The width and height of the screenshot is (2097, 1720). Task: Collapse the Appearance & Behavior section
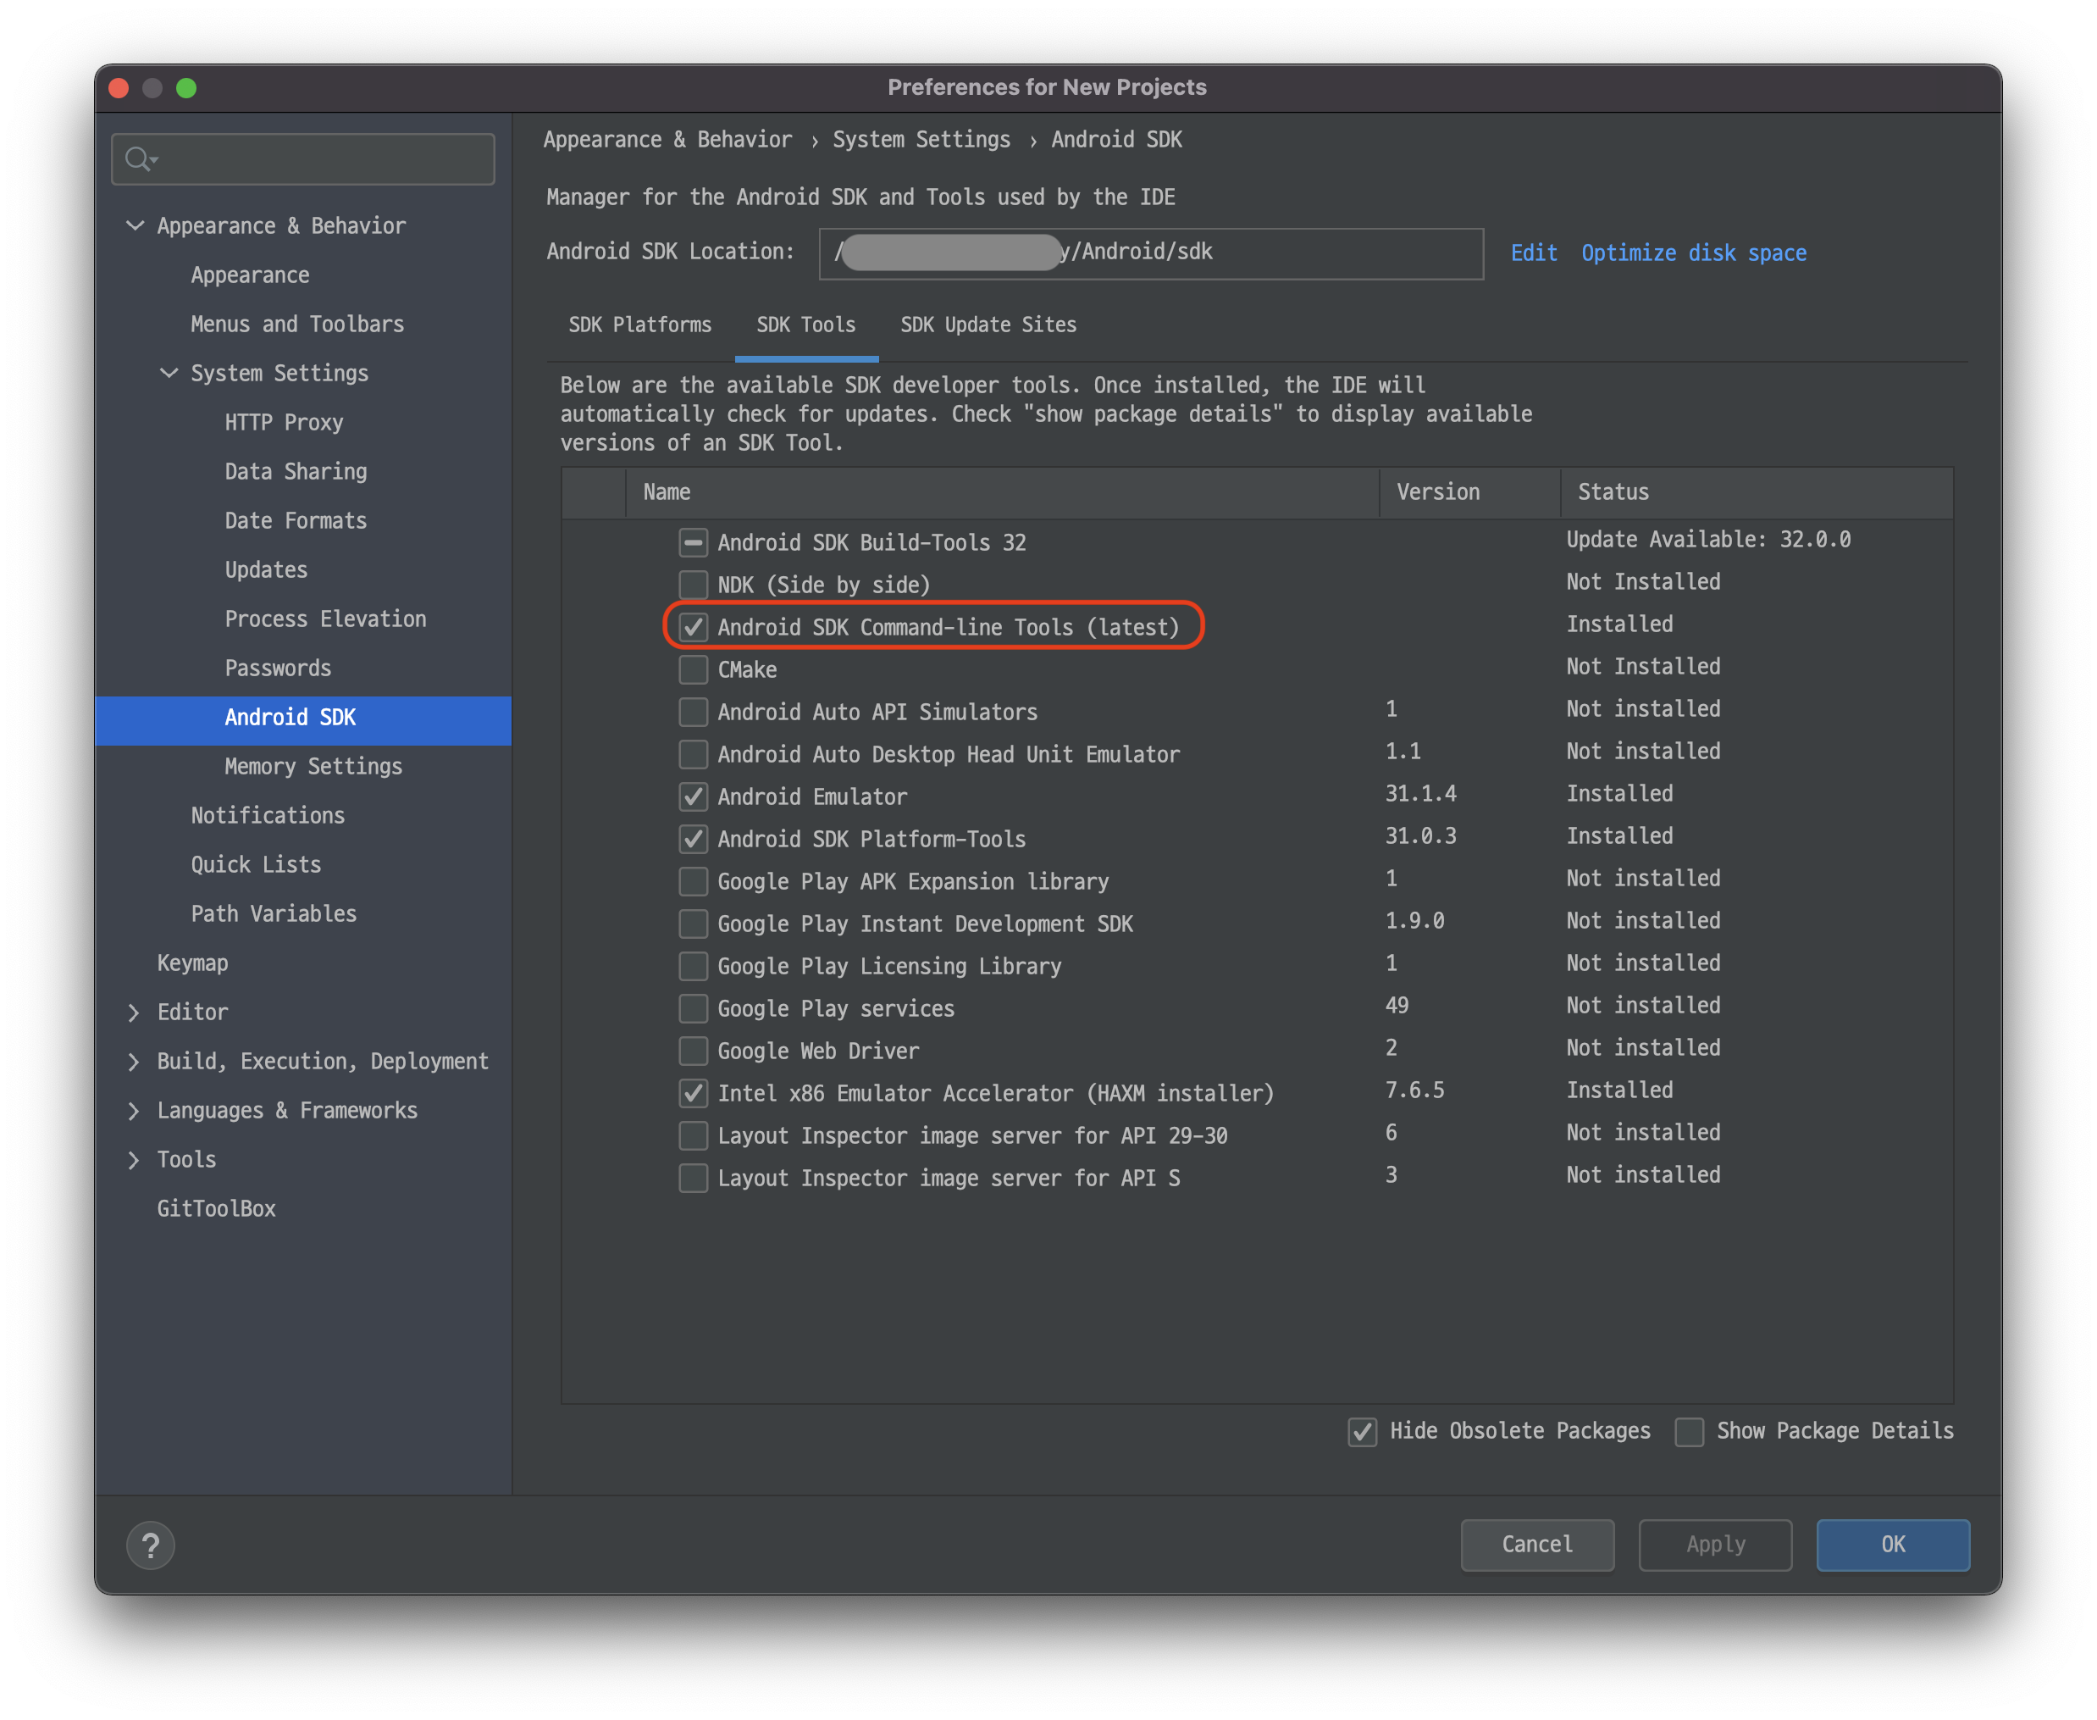[136, 226]
